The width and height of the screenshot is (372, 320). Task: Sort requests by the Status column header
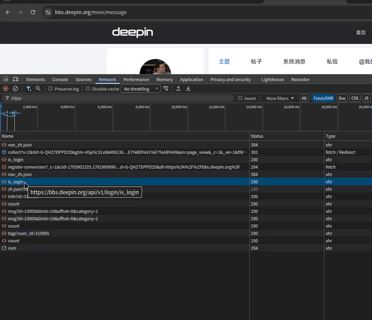[287, 136]
